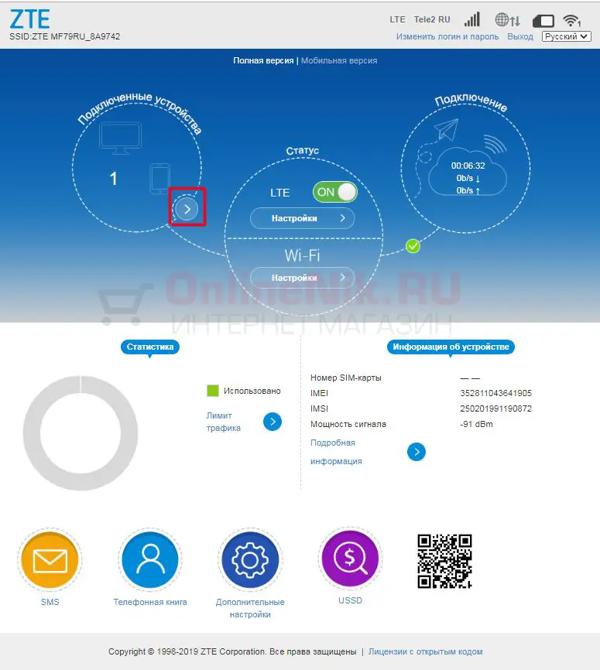Click the Статус heading
The width and height of the screenshot is (600, 670).
(x=303, y=150)
